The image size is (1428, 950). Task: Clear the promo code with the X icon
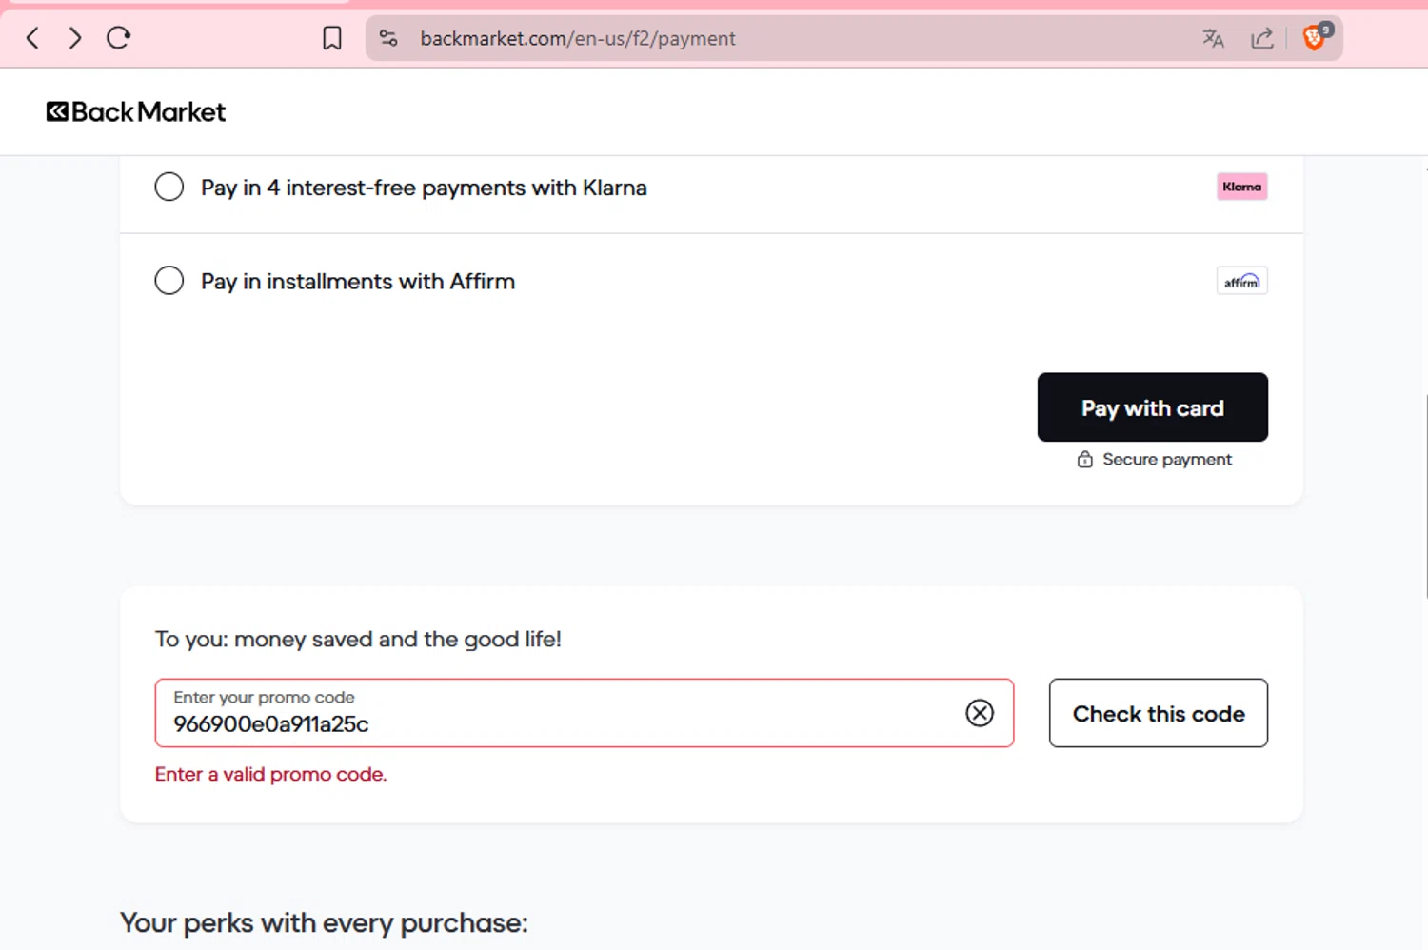980,713
